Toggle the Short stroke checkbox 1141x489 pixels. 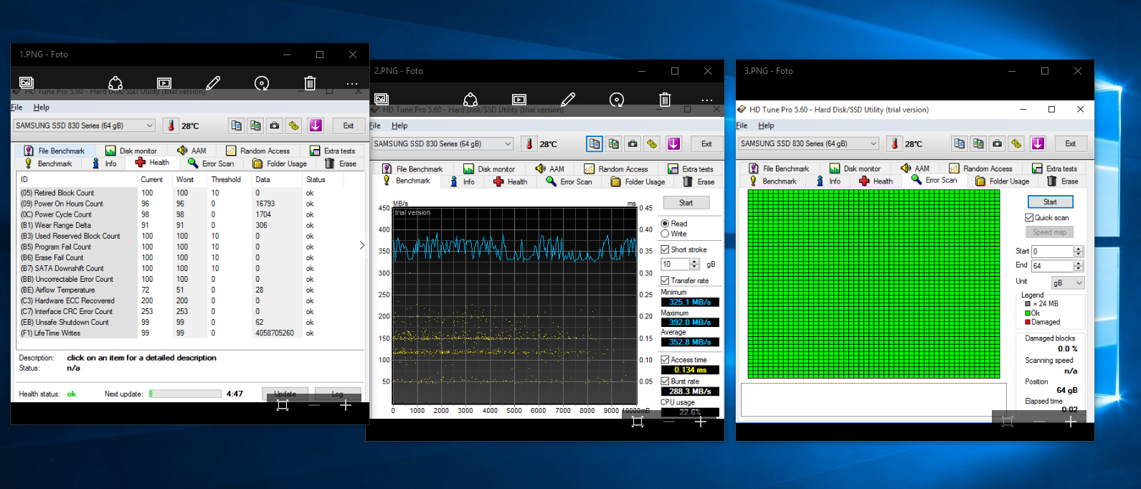(x=665, y=250)
